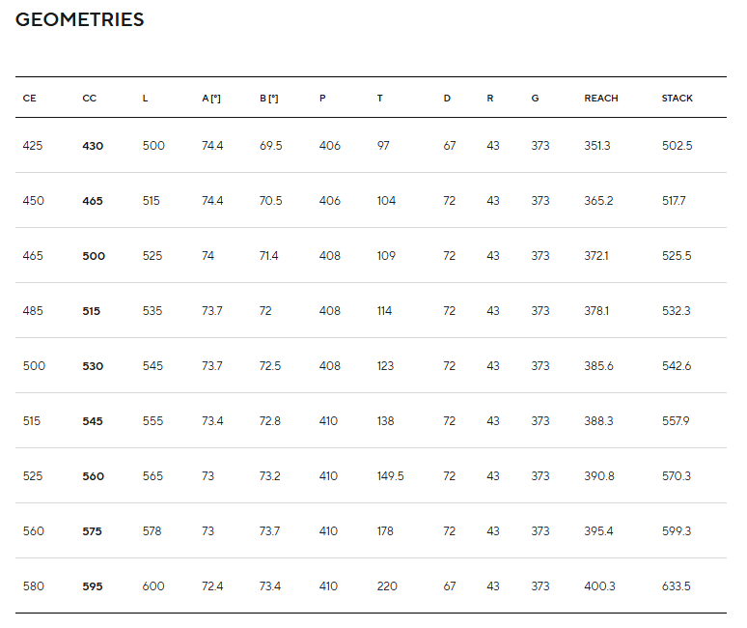Choose bold CC size 545
747x628 pixels.
(93, 421)
